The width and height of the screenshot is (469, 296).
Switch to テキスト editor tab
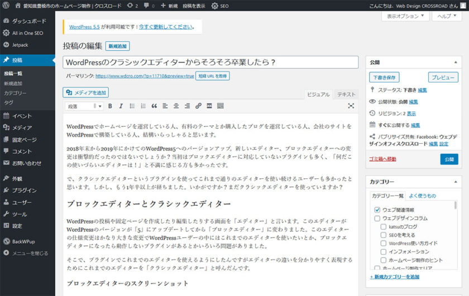[346, 94]
